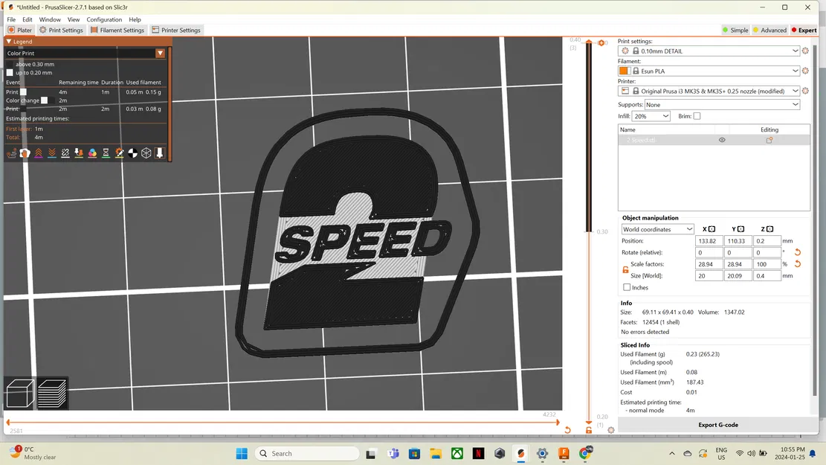Toggle tool marker nozzle icon
The height and width of the screenshot is (465, 826).
click(x=160, y=153)
